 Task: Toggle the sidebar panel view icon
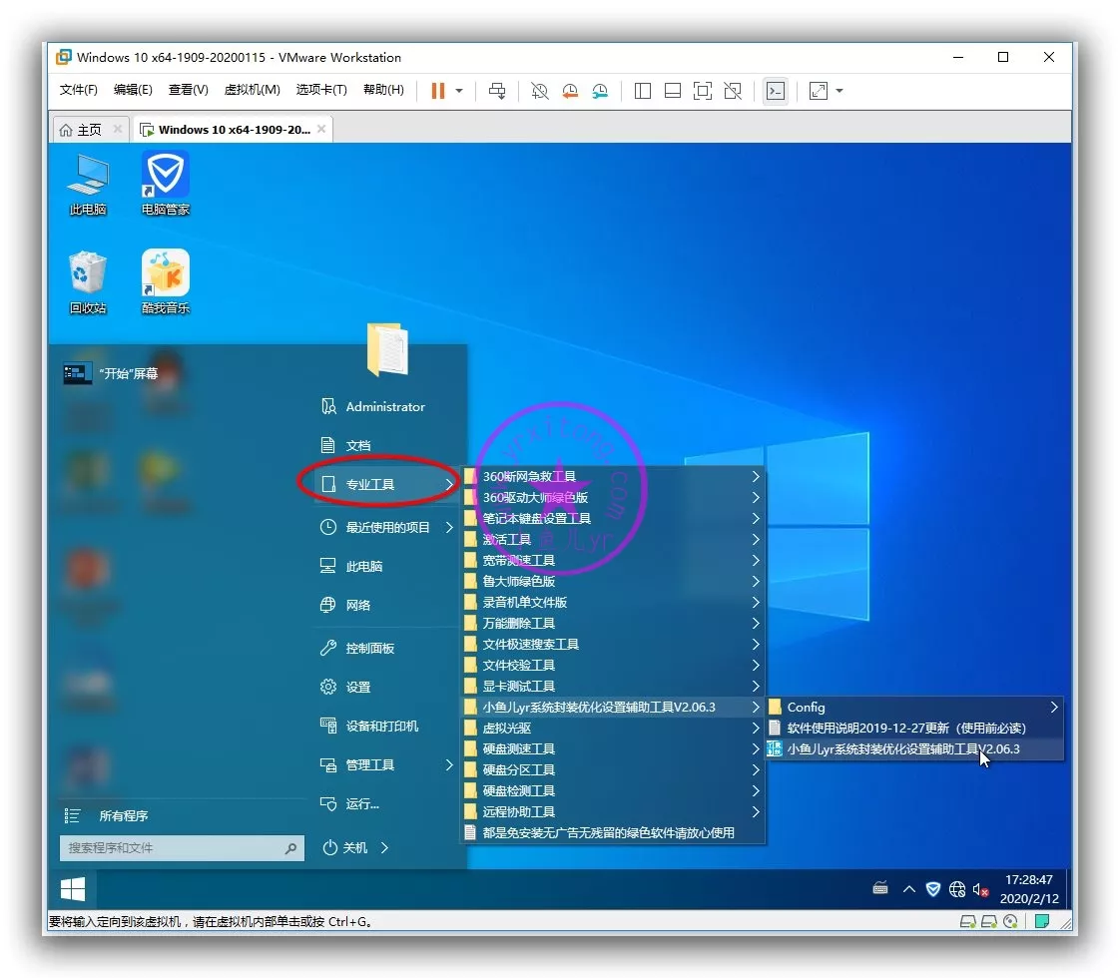[x=643, y=91]
